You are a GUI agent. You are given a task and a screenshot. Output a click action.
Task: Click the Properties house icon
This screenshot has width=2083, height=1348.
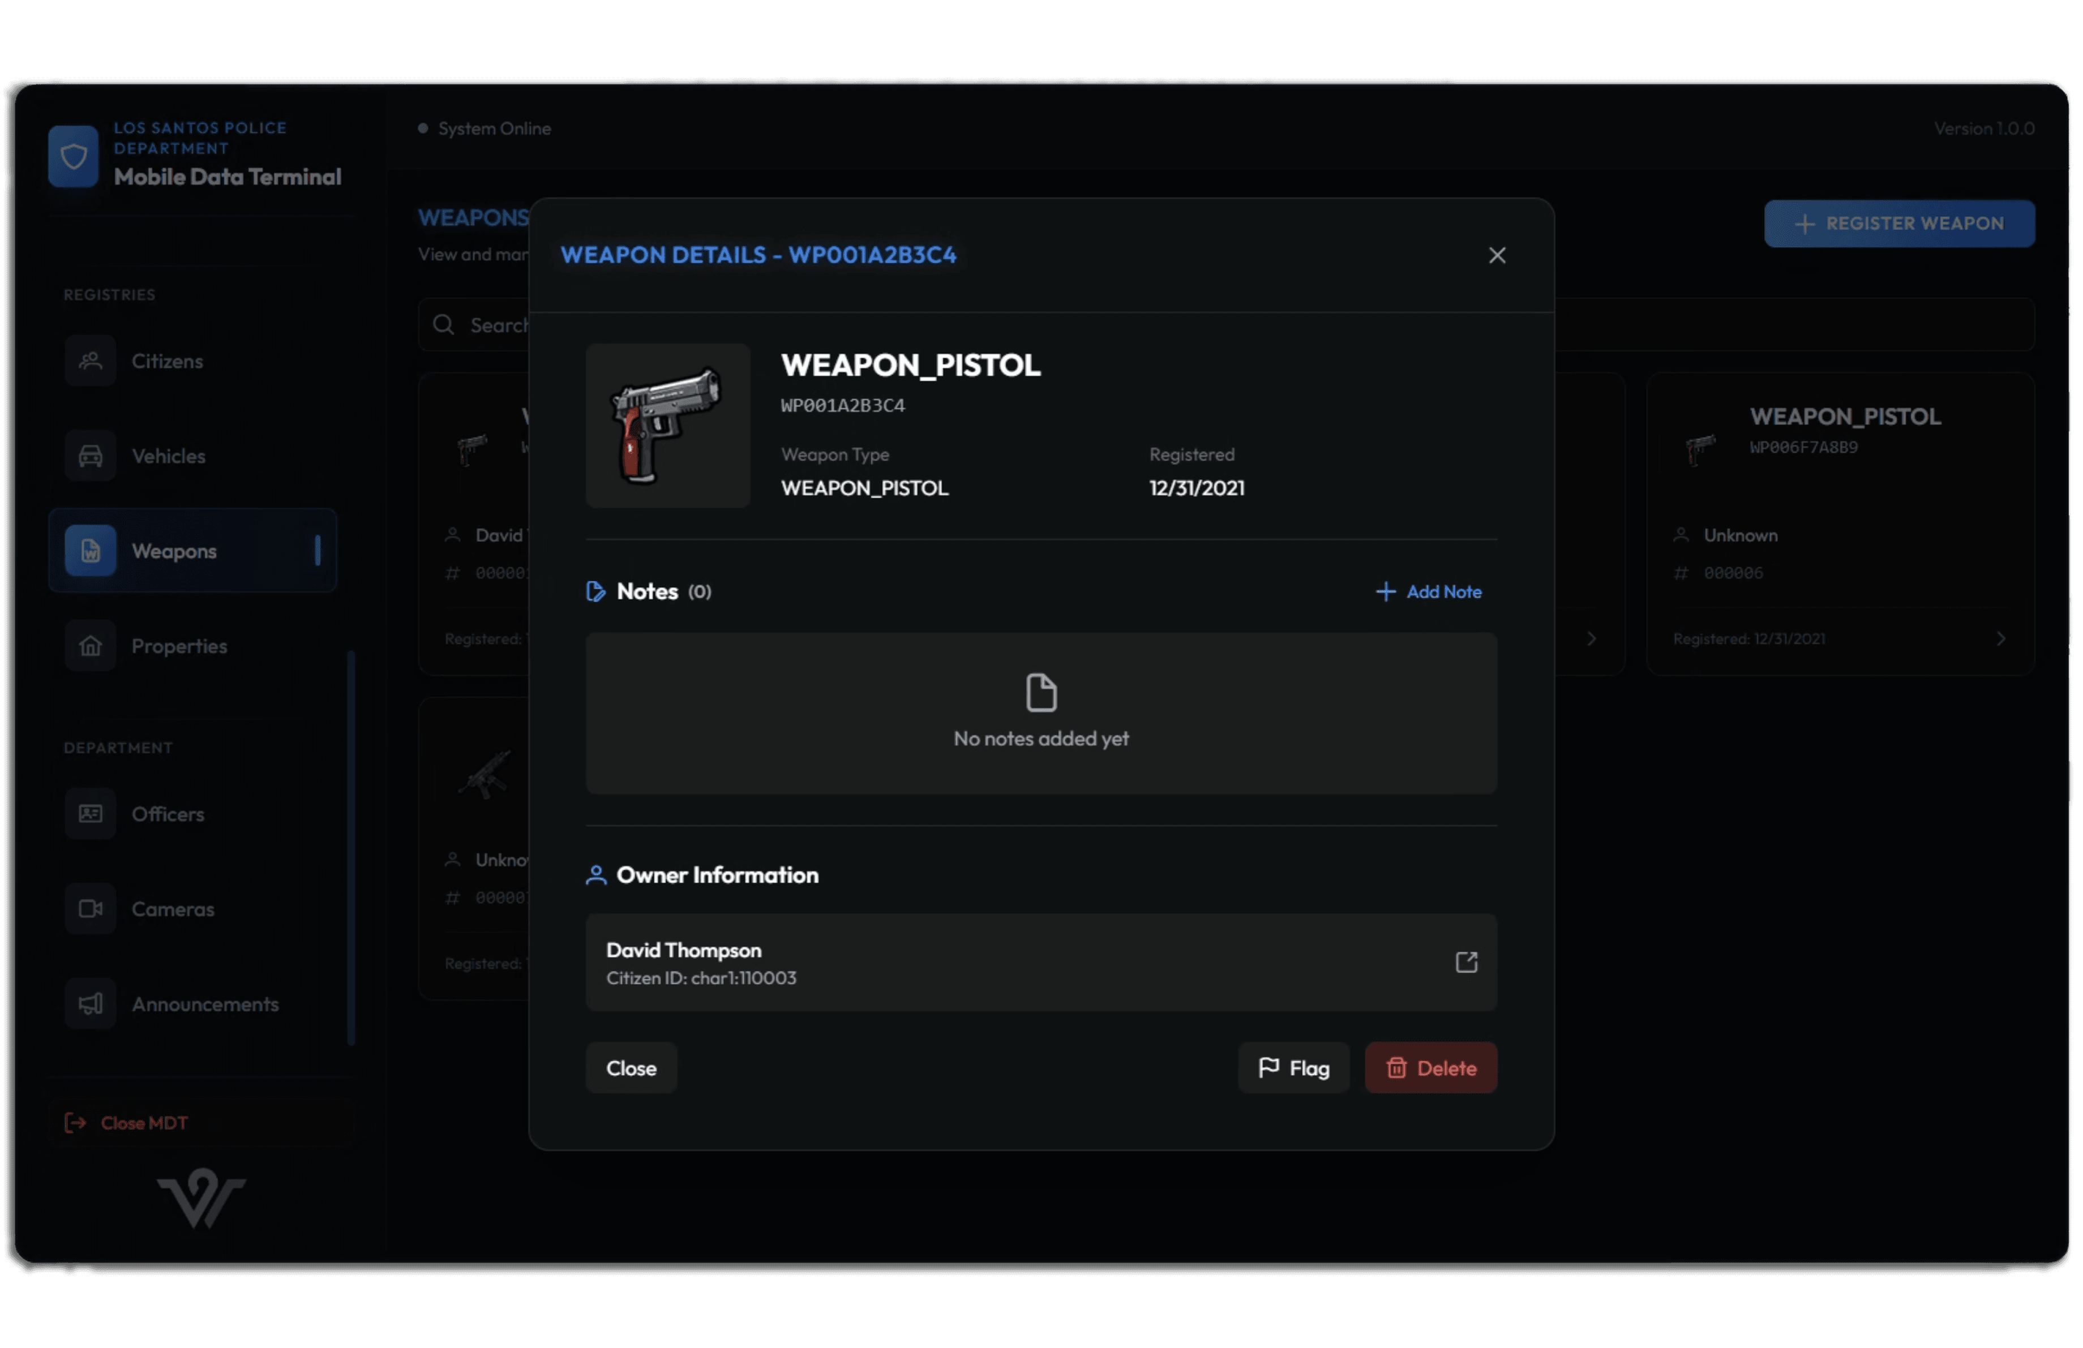point(90,646)
